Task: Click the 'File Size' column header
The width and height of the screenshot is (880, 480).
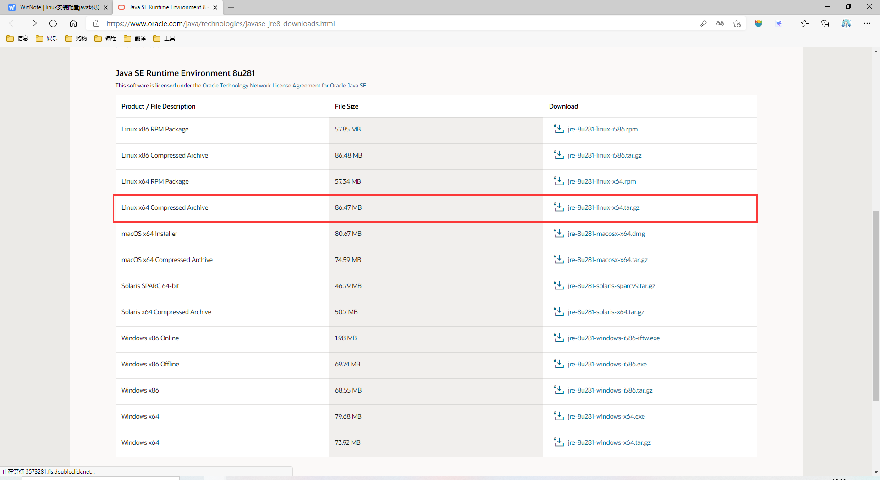Action: (x=346, y=106)
